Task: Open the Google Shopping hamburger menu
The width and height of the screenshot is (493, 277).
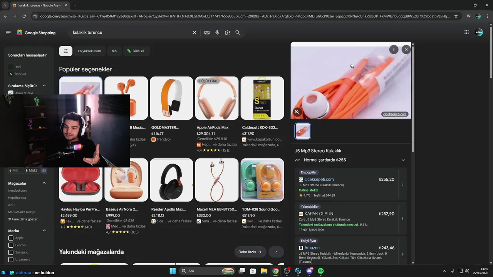Action: (x=8, y=33)
